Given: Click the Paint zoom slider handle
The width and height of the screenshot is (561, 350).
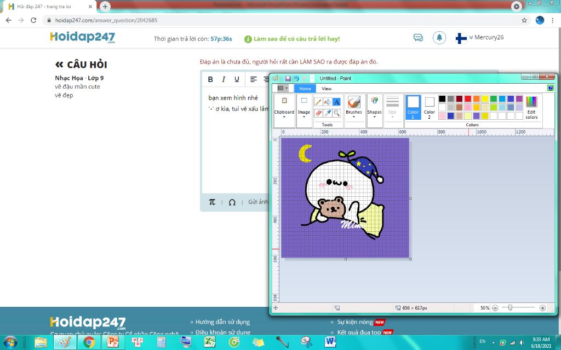Looking at the screenshot, I should click(510, 308).
